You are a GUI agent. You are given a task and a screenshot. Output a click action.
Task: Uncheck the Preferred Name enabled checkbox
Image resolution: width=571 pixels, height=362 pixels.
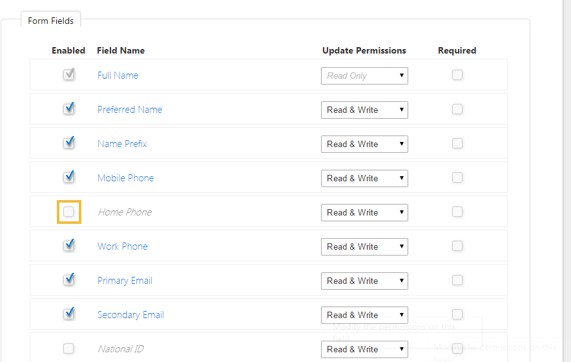(68, 109)
